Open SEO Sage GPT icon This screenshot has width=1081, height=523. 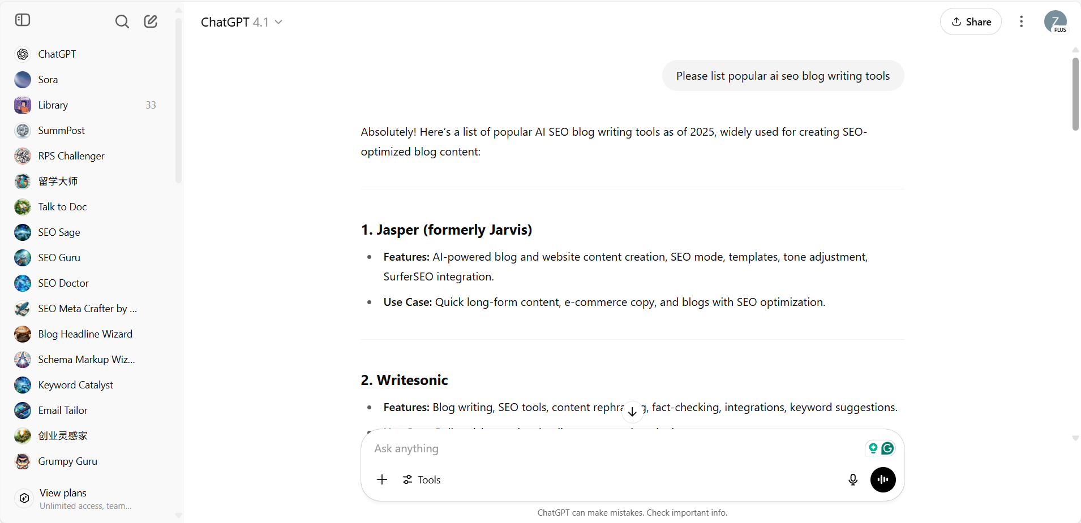click(23, 232)
